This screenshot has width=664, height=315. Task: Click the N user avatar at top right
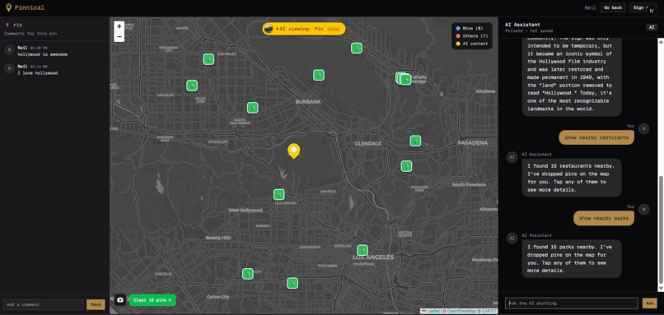click(652, 11)
